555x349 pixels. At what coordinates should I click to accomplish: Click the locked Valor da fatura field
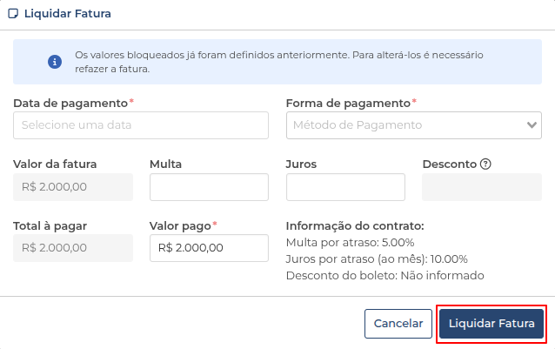click(73, 187)
